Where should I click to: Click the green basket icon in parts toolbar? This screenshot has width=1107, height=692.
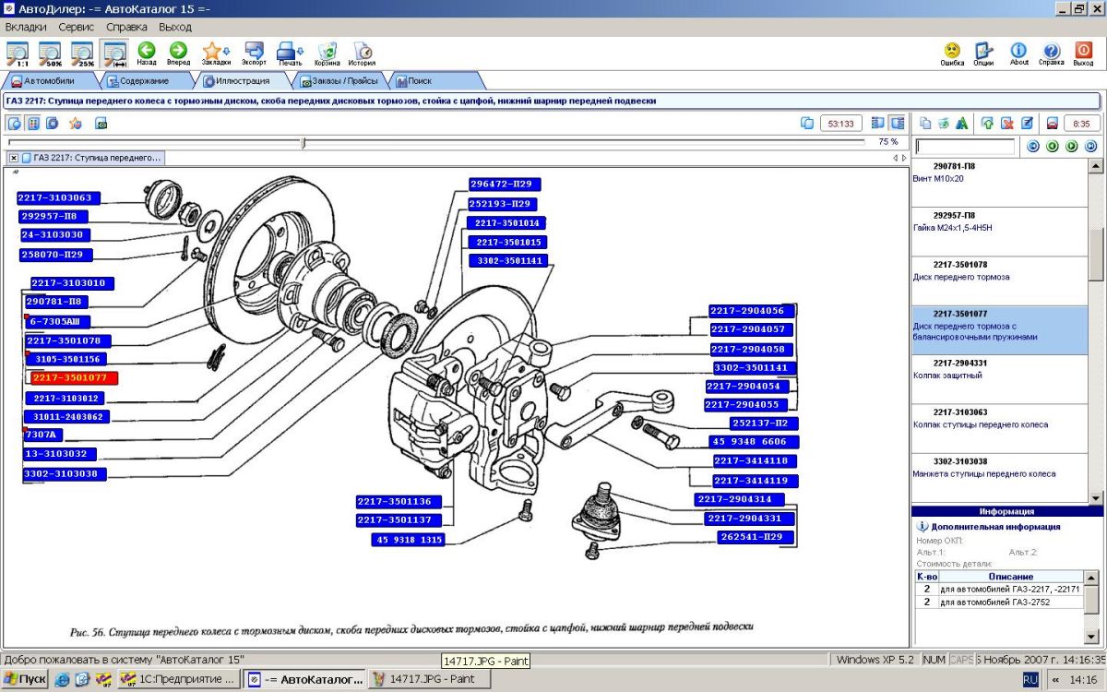[944, 123]
